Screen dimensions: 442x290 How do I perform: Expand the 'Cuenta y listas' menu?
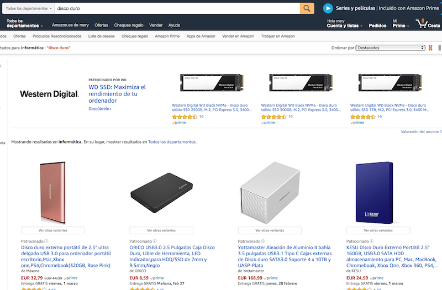point(344,26)
